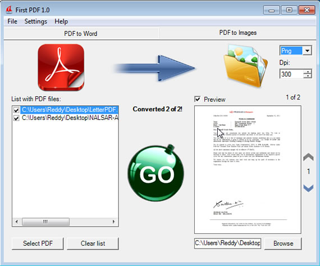Select the NALSAR-A file row
This screenshot has width=320, height=266.
(70, 118)
